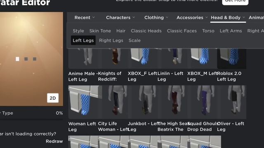
Task: Open the Scale sub-tab
Action: [134, 40]
